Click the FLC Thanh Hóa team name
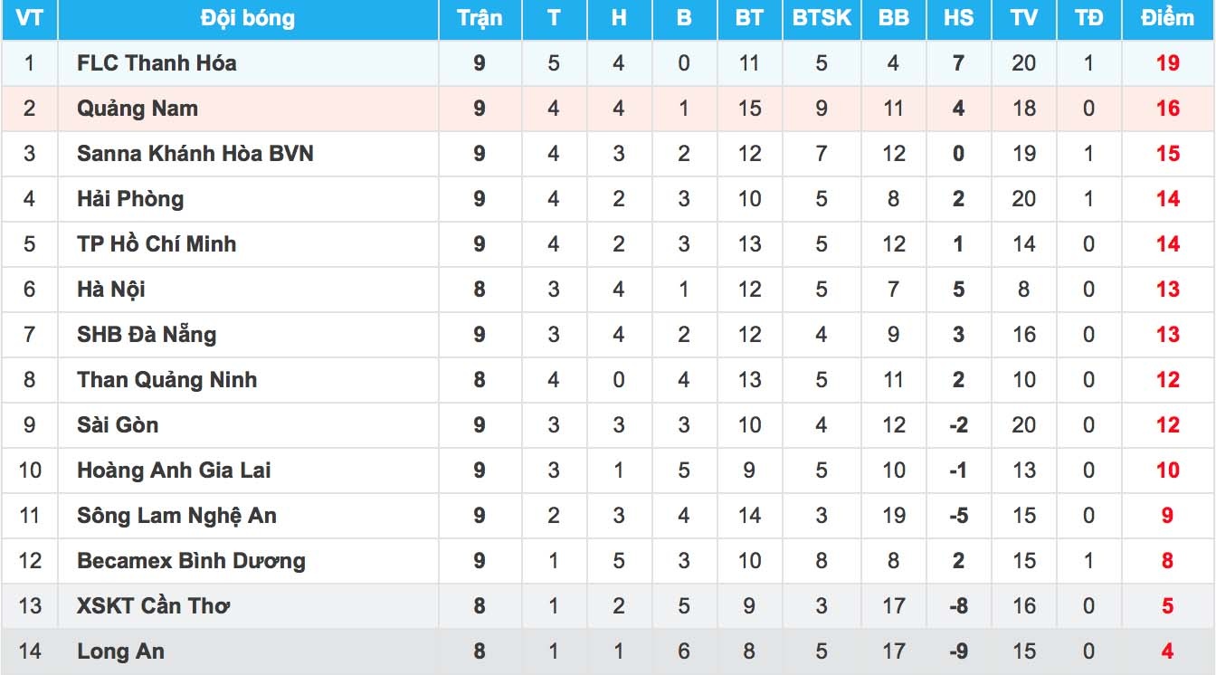The width and height of the screenshot is (1216, 675). pos(157,63)
